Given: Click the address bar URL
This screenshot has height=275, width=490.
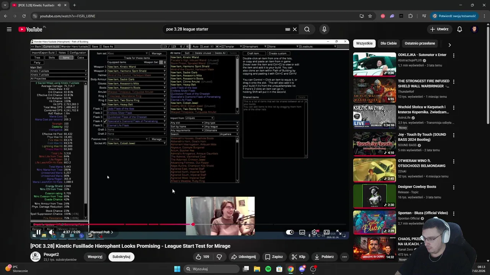Looking at the screenshot, I should point(68,16).
